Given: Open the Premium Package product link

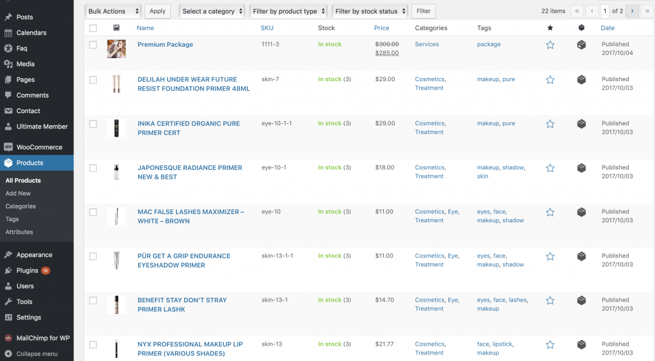Looking at the screenshot, I should (166, 44).
